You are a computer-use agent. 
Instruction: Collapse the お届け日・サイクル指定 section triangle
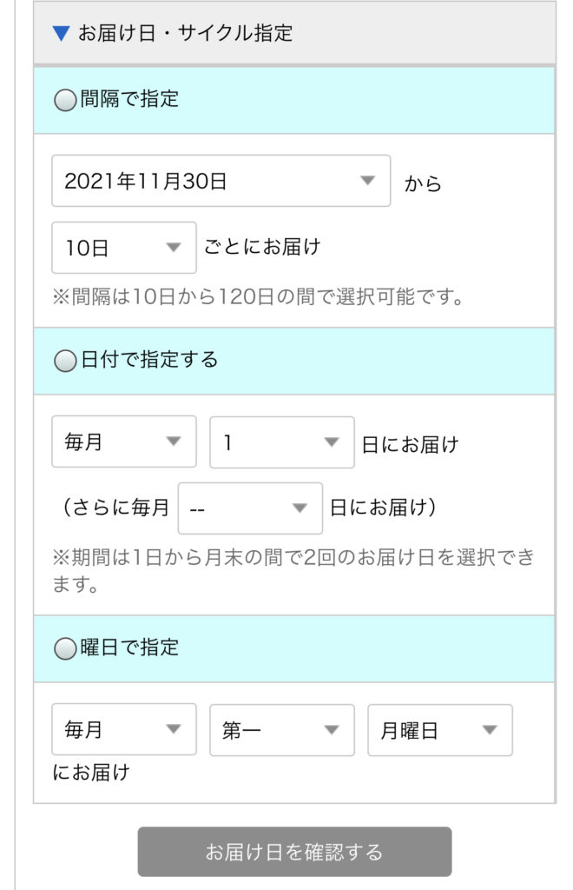point(60,34)
